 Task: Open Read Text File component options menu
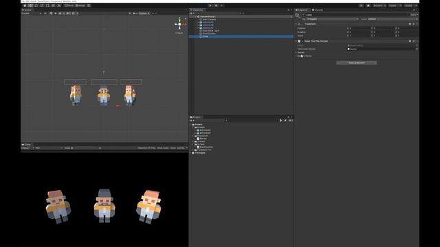pyautogui.click(x=417, y=41)
